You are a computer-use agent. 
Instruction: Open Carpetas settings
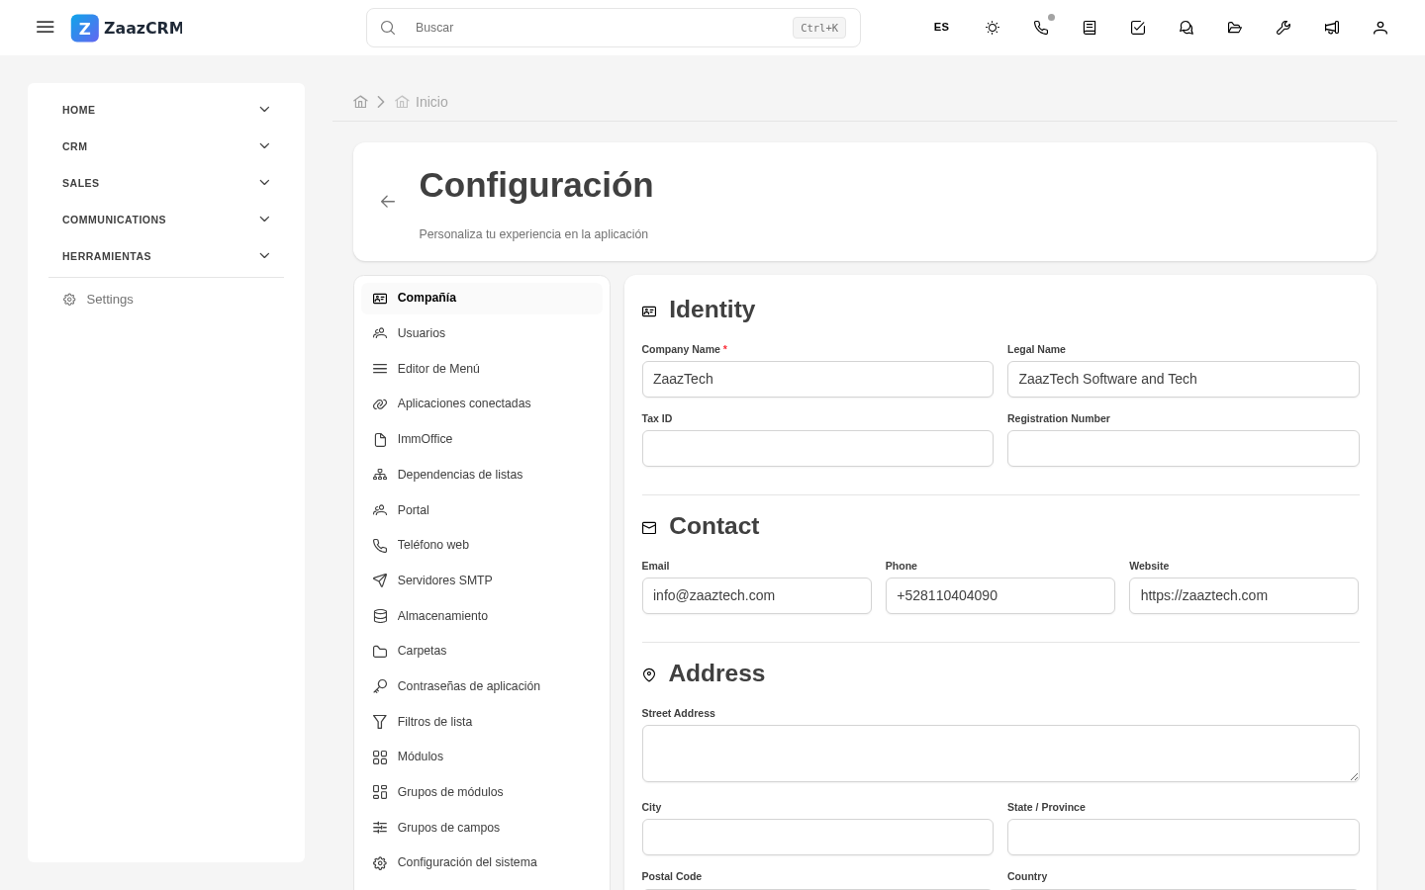click(482, 651)
